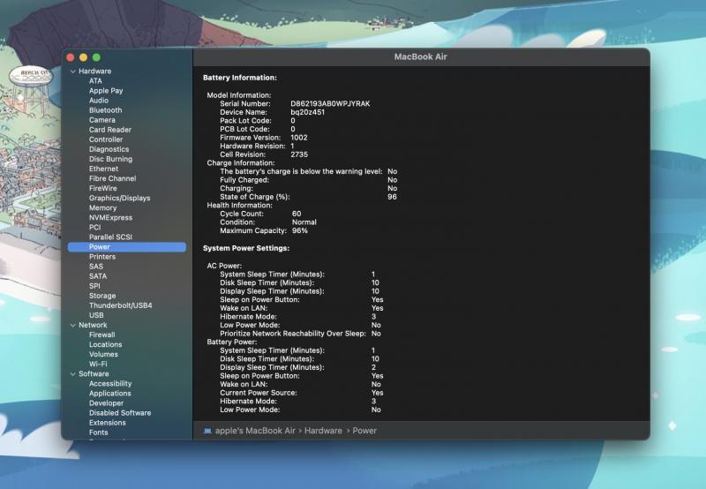Select Thunderbolt/USB4 in the sidebar
This screenshot has height=489, width=706.
(120, 305)
